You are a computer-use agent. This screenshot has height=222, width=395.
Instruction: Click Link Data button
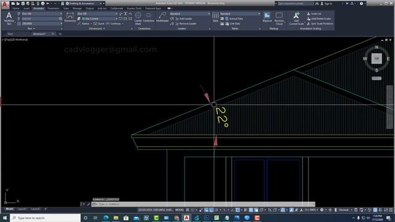[233, 23]
